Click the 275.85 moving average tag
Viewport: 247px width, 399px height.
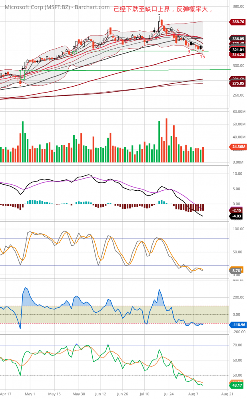pyautogui.click(x=238, y=83)
